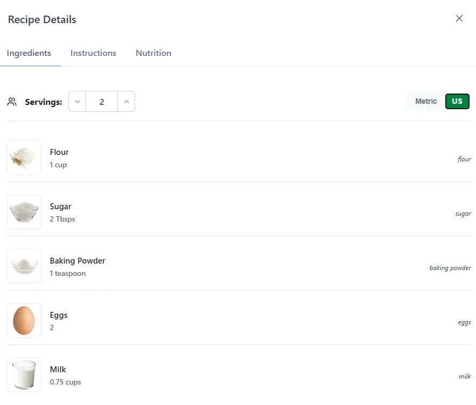Viewport: 476px width, 405px height.
Task: Click the servings number field
Action: tap(102, 101)
